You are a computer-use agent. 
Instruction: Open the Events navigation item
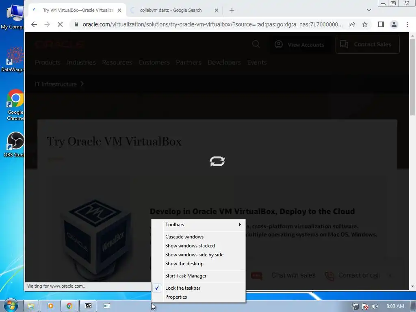pos(257,62)
